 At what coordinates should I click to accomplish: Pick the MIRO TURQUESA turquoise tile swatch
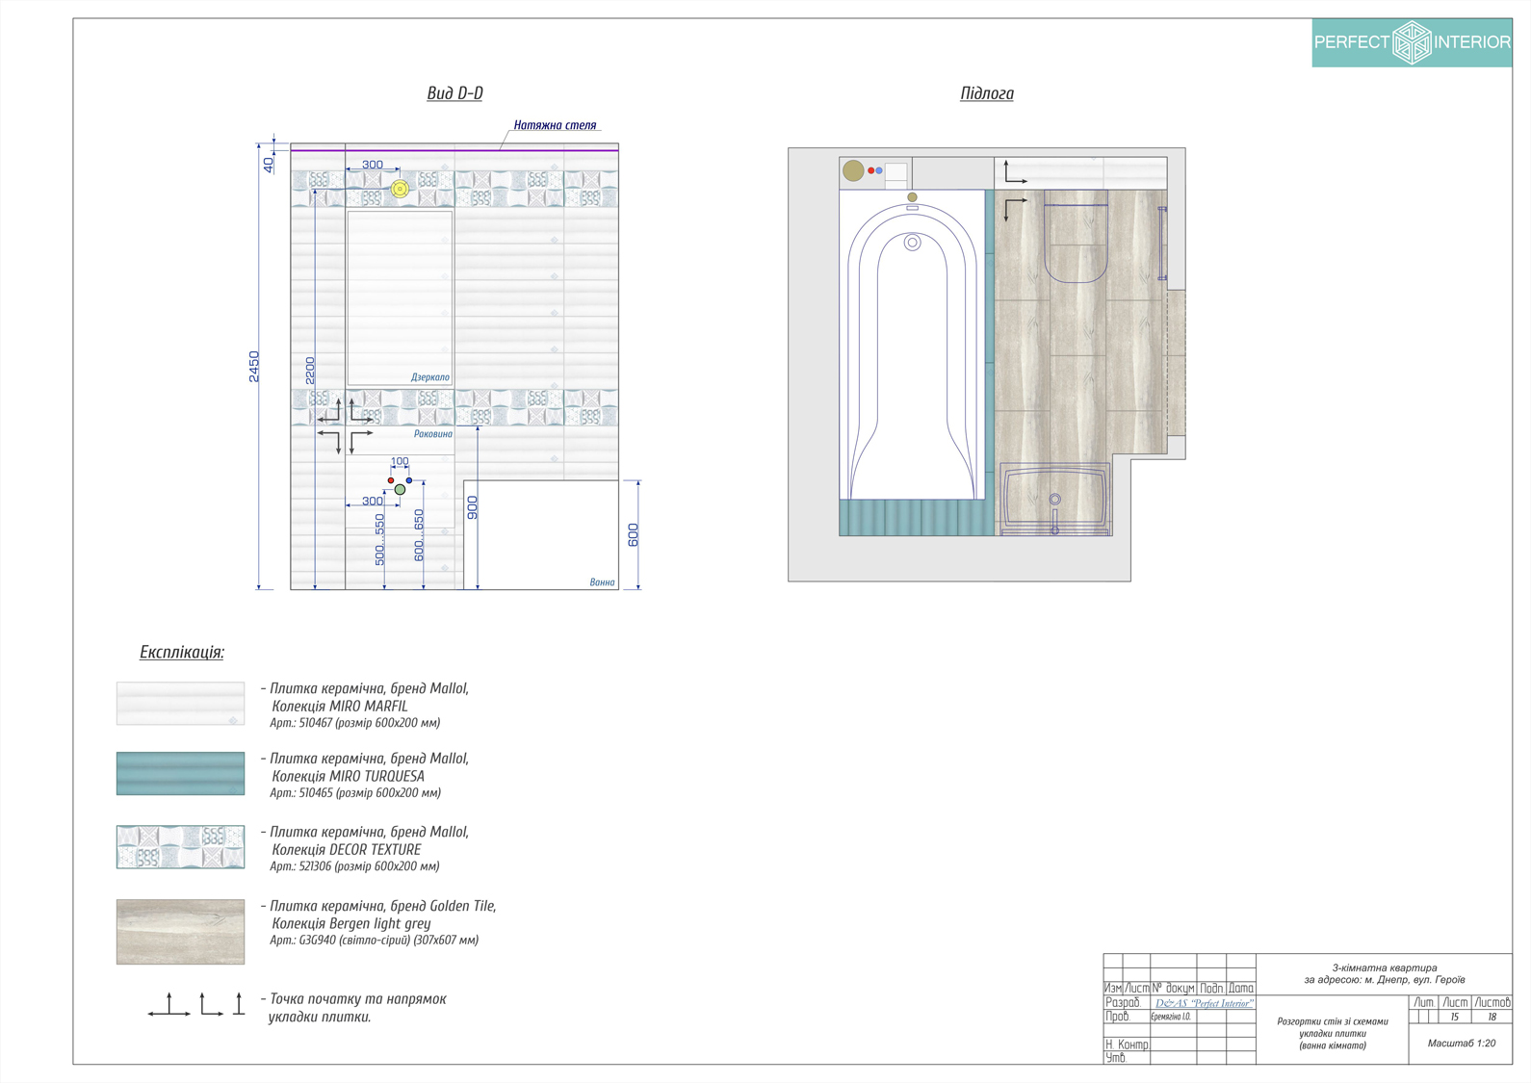(180, 774)
